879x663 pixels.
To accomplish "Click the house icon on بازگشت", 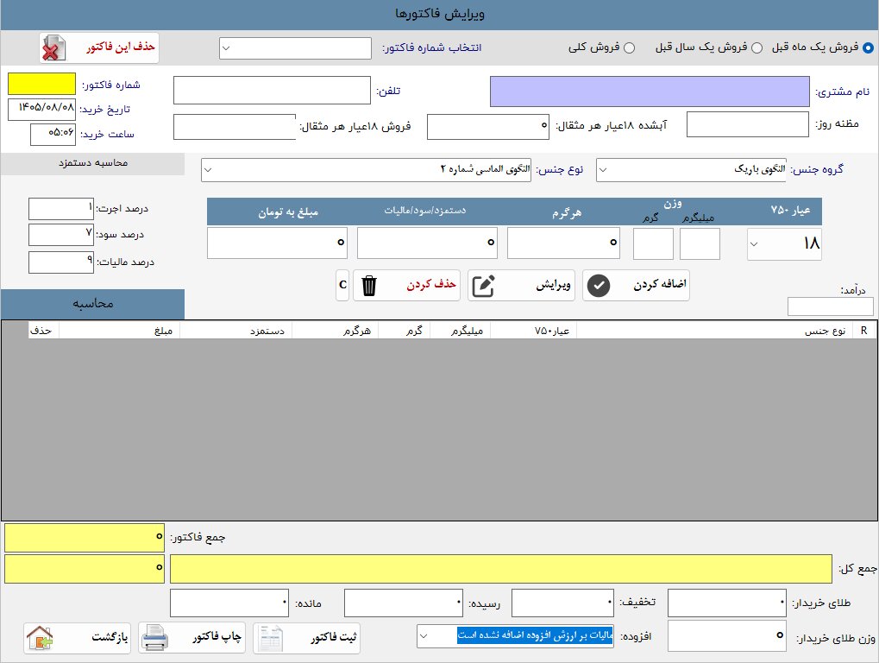I will coord(39,638).
